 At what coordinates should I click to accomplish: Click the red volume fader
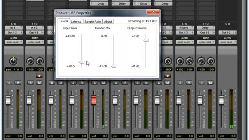point(94,100)
